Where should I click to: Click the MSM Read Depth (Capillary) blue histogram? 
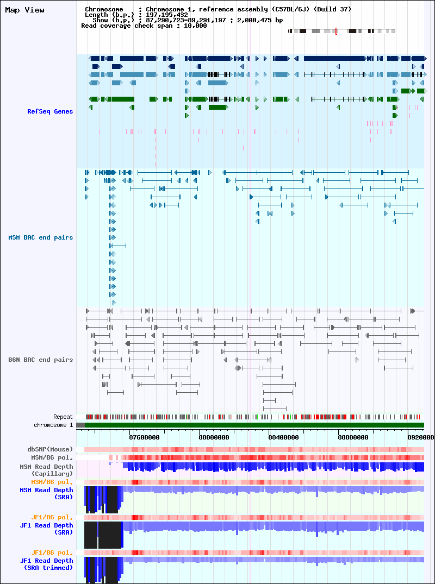(x=274, y=467)
